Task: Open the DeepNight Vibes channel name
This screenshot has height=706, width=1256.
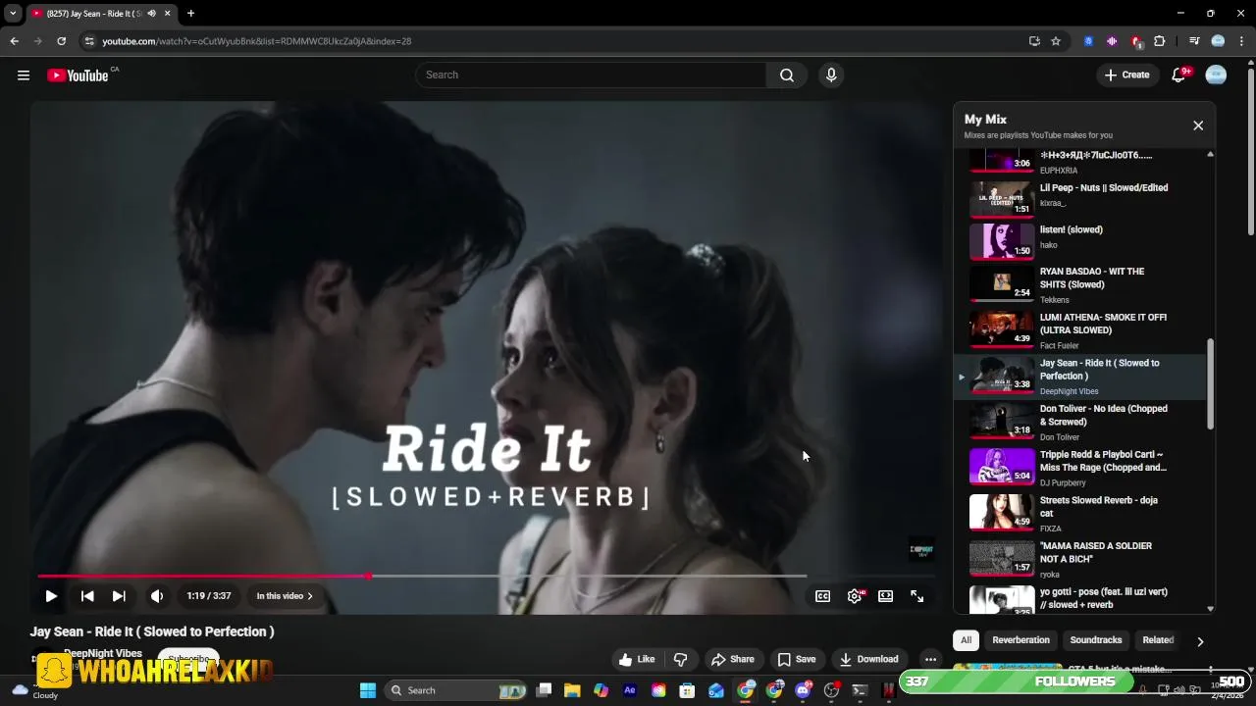Action: (x=103, y=653)
